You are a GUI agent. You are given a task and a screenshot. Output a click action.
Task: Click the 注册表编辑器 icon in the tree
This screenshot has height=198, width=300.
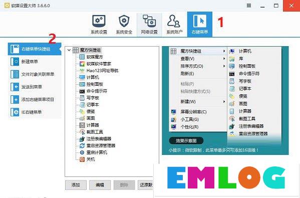(82, 139)
